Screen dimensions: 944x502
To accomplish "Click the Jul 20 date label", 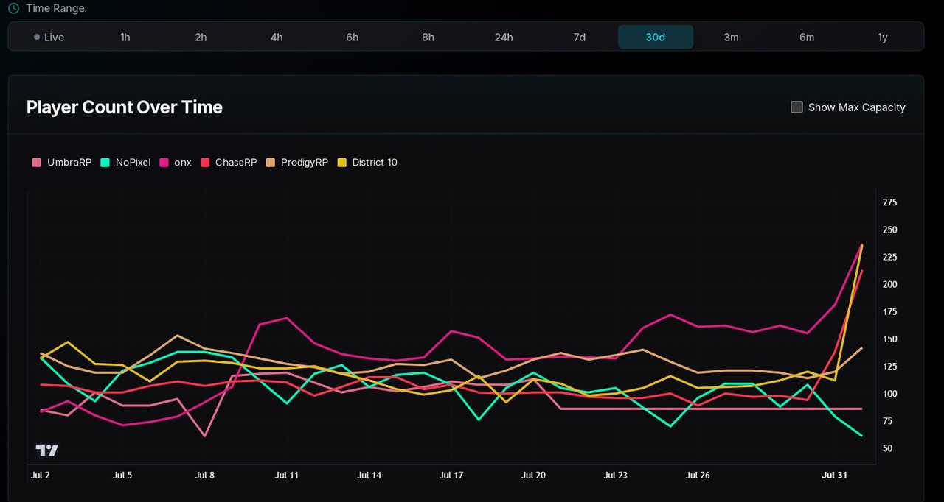I will coord(533,476).
